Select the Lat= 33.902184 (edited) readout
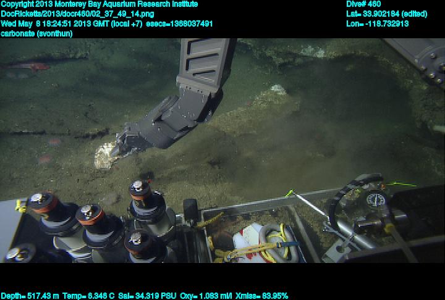Viewport: 445px width, 300px height. pyautogui.click(x=386, y=14)
